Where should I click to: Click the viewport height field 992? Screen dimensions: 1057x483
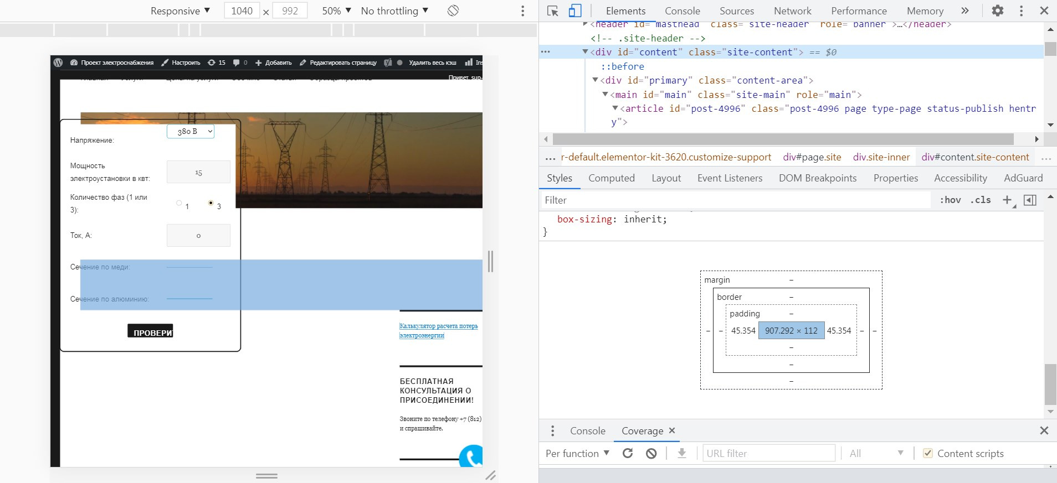(x=290, y=11)
